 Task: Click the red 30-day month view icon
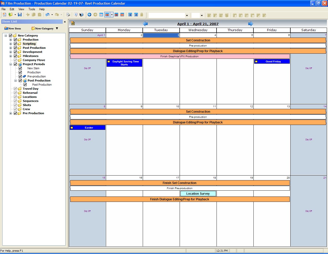(x=116, y=15)
